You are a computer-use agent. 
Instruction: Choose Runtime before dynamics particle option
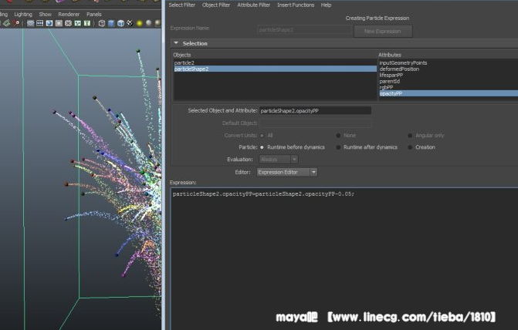tap(262, 147)
